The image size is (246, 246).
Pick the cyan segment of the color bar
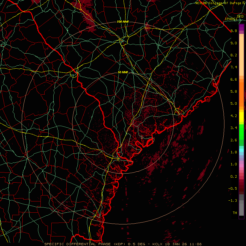coord(241,150)
